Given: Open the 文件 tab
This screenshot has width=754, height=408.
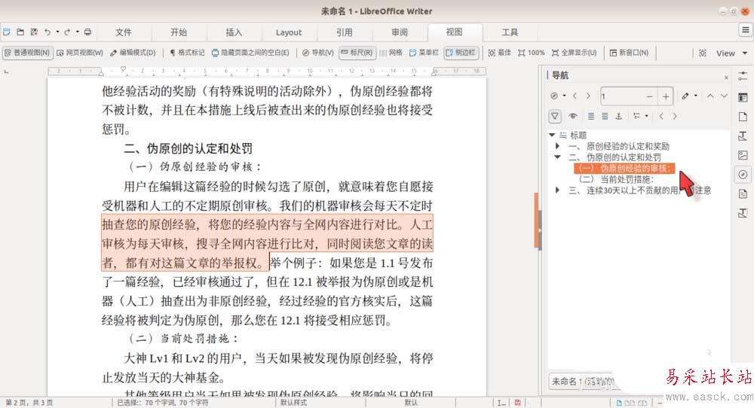Looking at the screenshot, I should (x=123, y=32).
